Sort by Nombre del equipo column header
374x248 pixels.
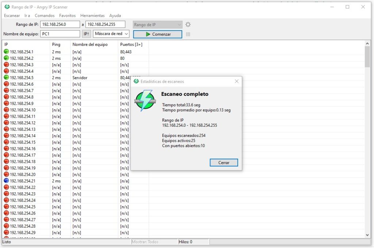(x=94, y=44)
